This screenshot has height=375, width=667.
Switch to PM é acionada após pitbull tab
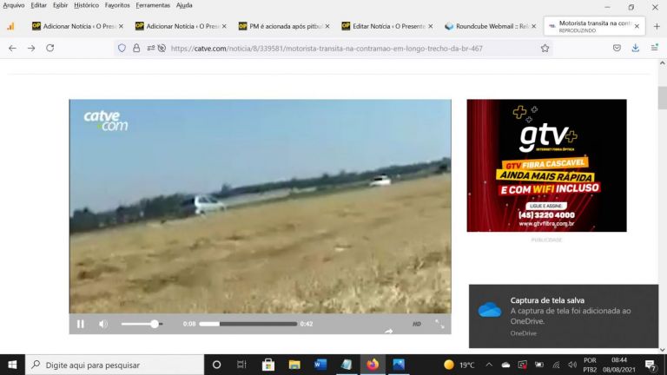(x=285, y=26)
